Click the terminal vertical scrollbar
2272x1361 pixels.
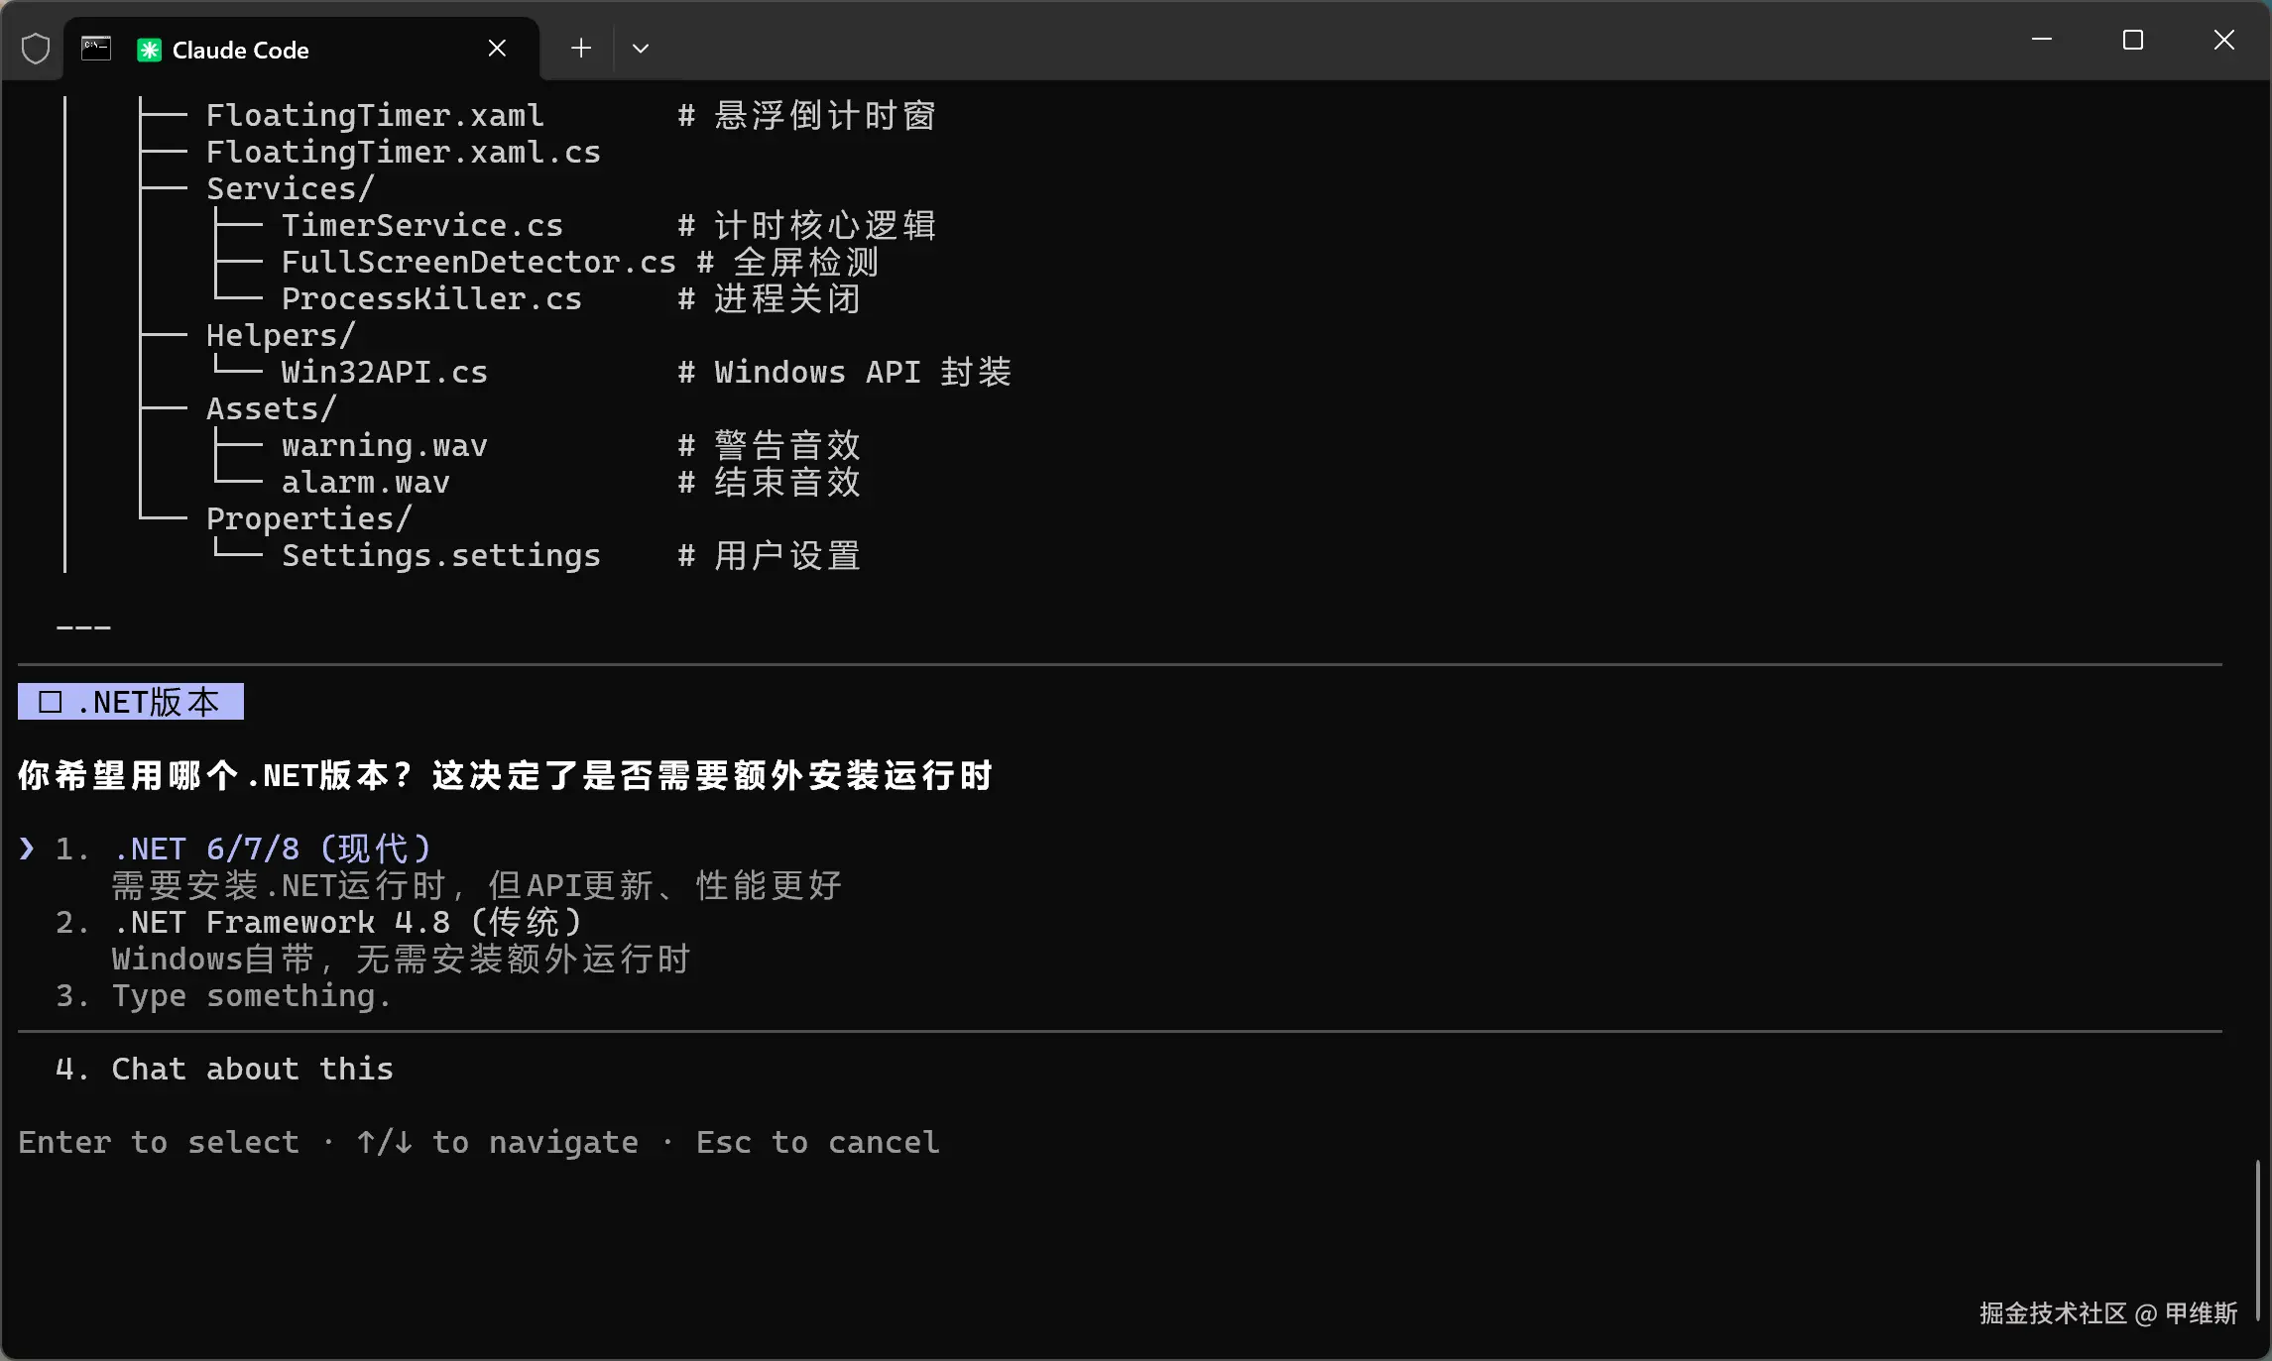pos(2258,1239)
